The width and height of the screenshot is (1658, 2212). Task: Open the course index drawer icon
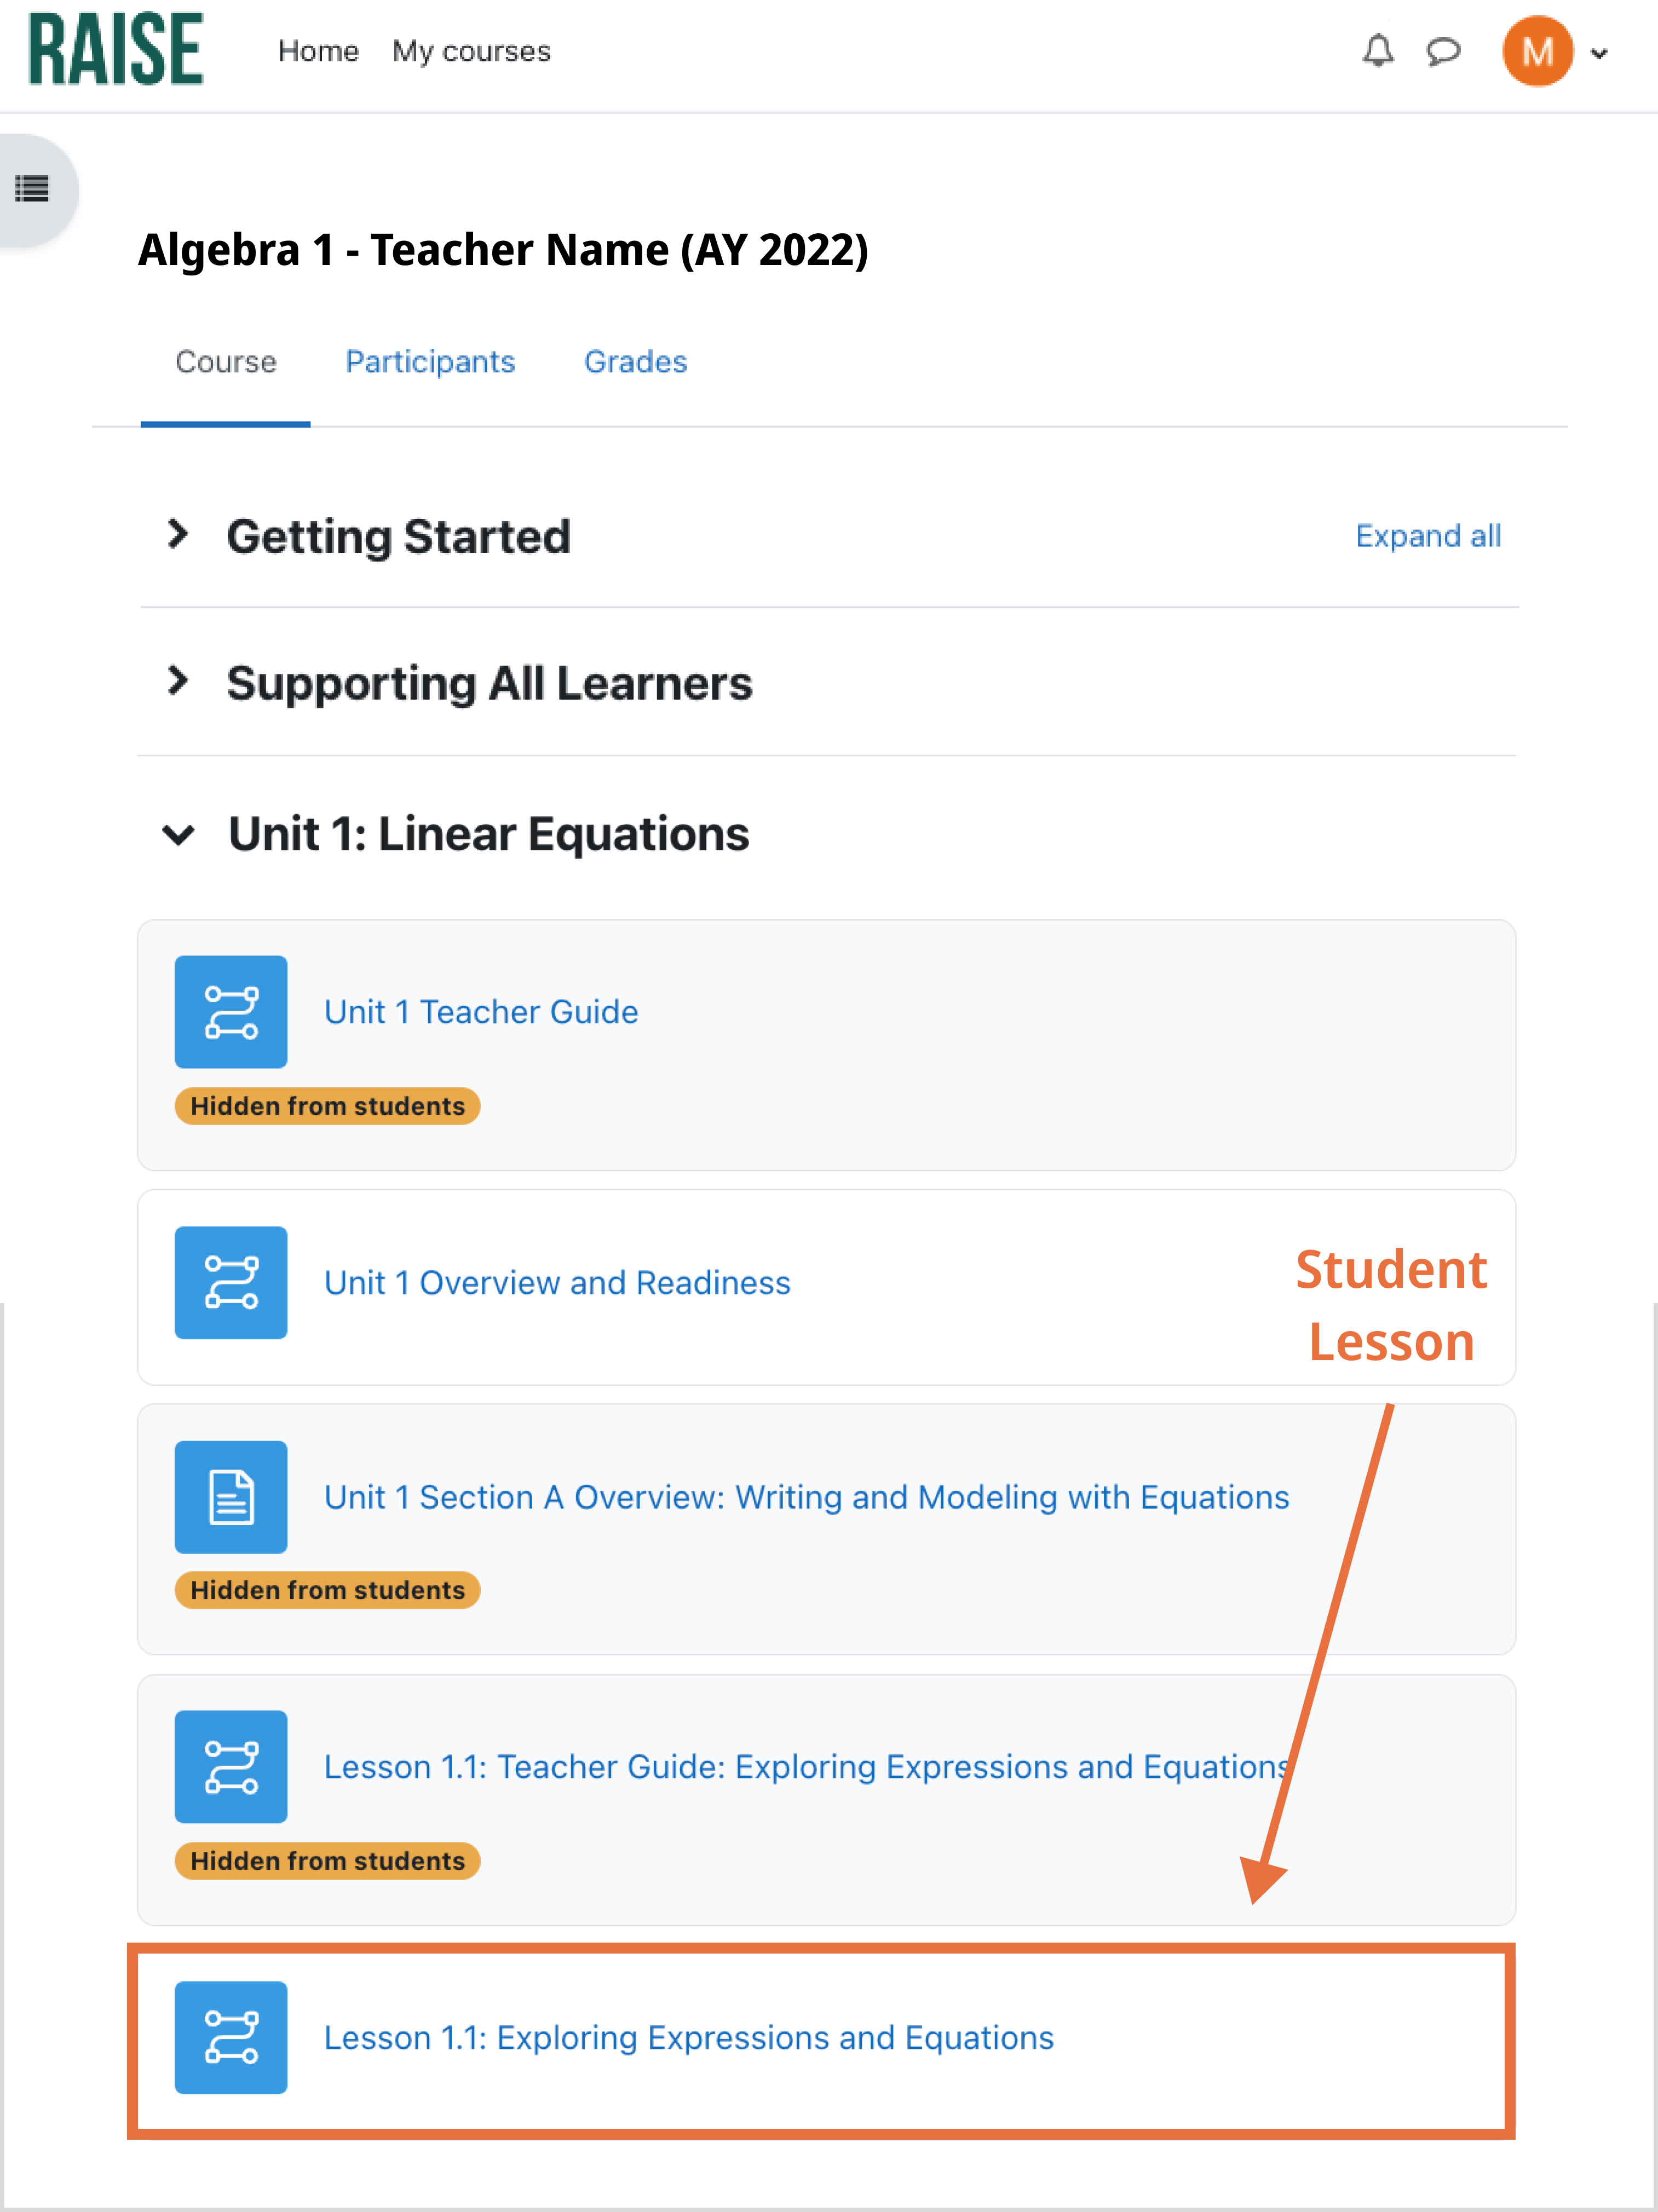32,188
